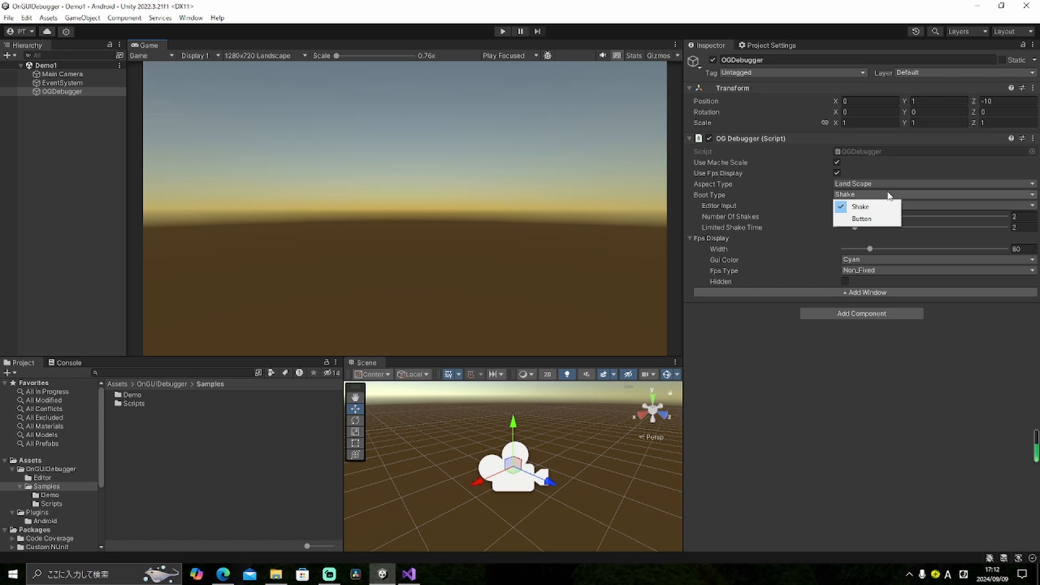Select the Transform tool in Scene
The image size is (1040, 585).
tap(355, 454)
